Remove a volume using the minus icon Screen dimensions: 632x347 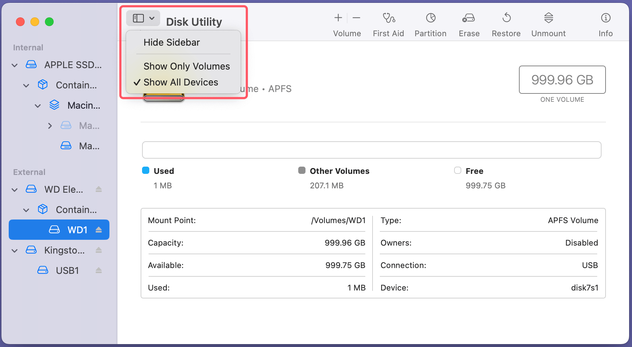point(356,17)
